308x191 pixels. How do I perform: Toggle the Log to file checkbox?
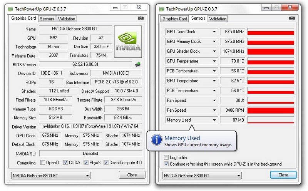coord(166,157)
